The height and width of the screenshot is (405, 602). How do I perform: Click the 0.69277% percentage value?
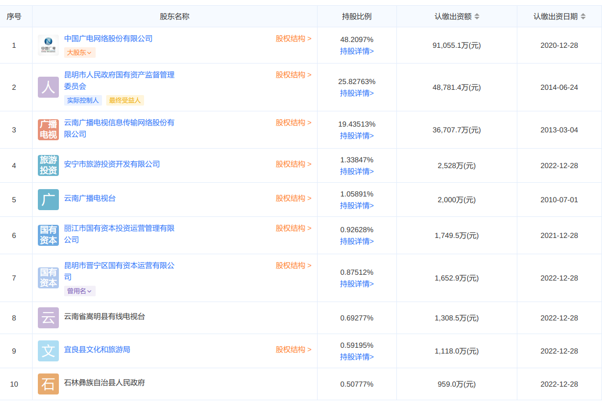tap(356, 318)
